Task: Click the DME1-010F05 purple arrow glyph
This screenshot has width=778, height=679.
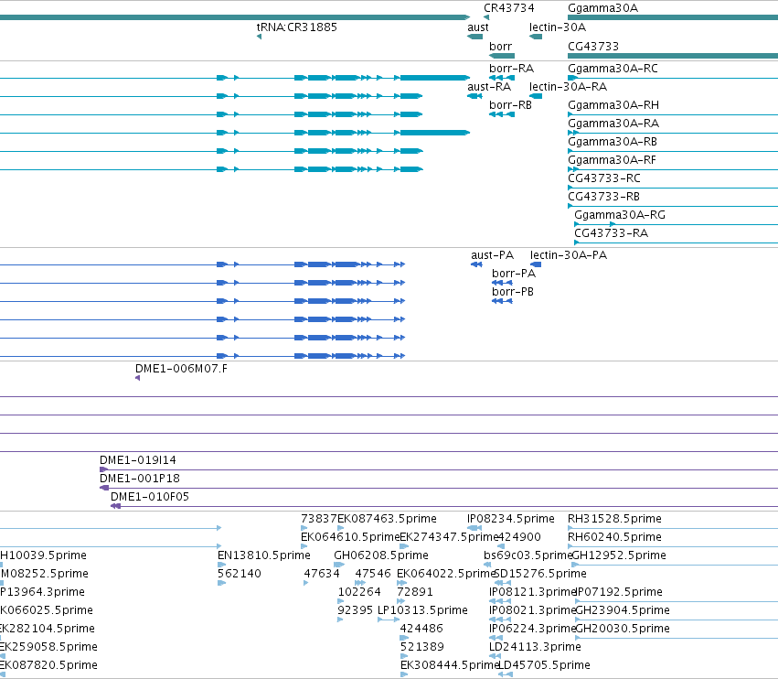Action: [115, 506]
